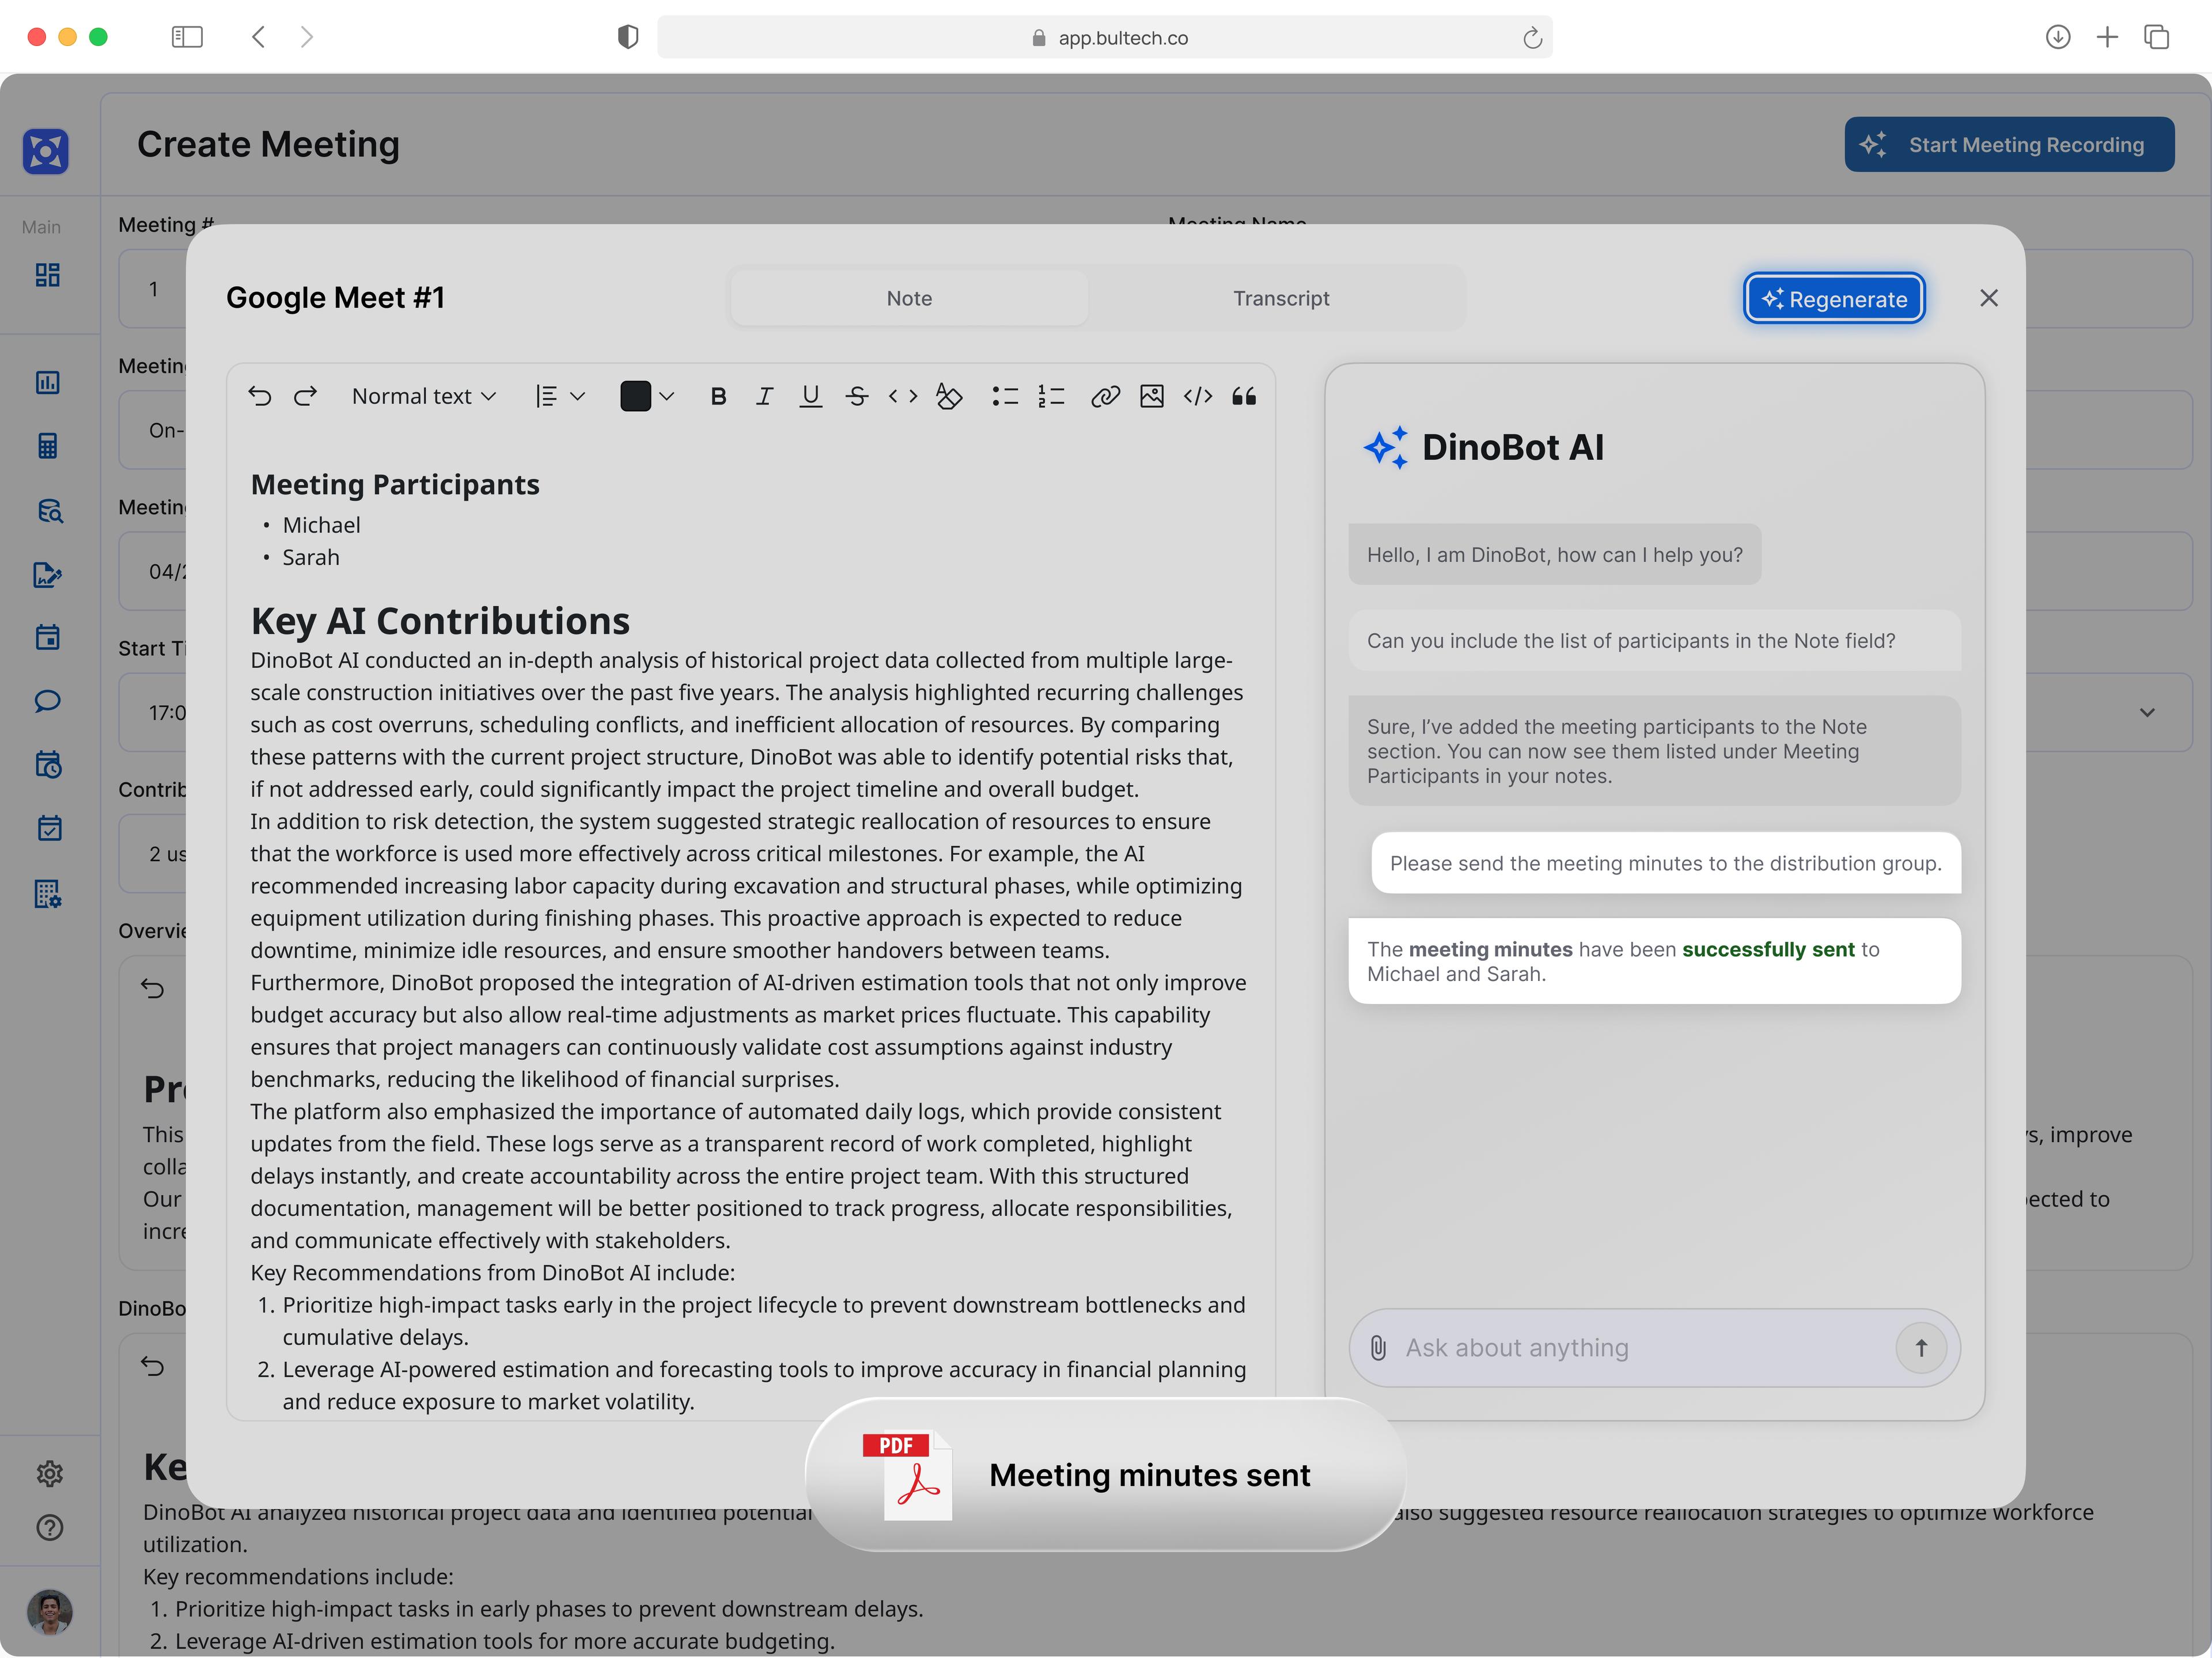Expand the collapsed field chevron on the right

click(2147, 713)
